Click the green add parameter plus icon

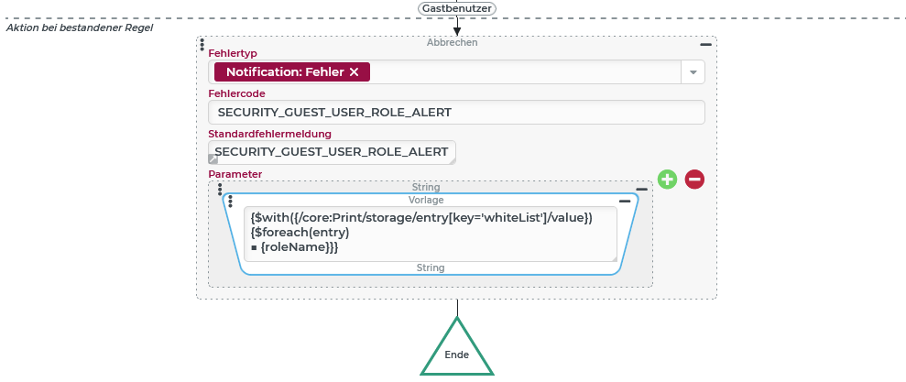(x=667, y=180)
